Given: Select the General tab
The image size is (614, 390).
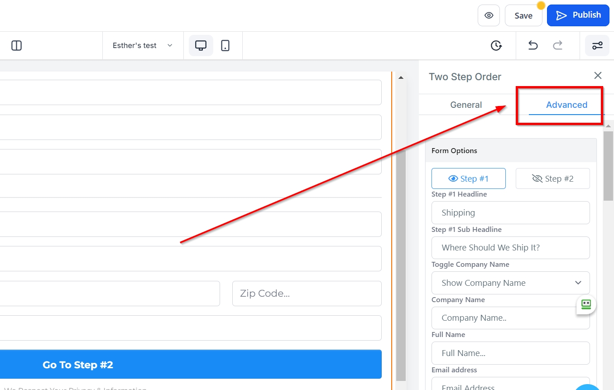Looking at the screenshot, I should (x=466, y=105).
